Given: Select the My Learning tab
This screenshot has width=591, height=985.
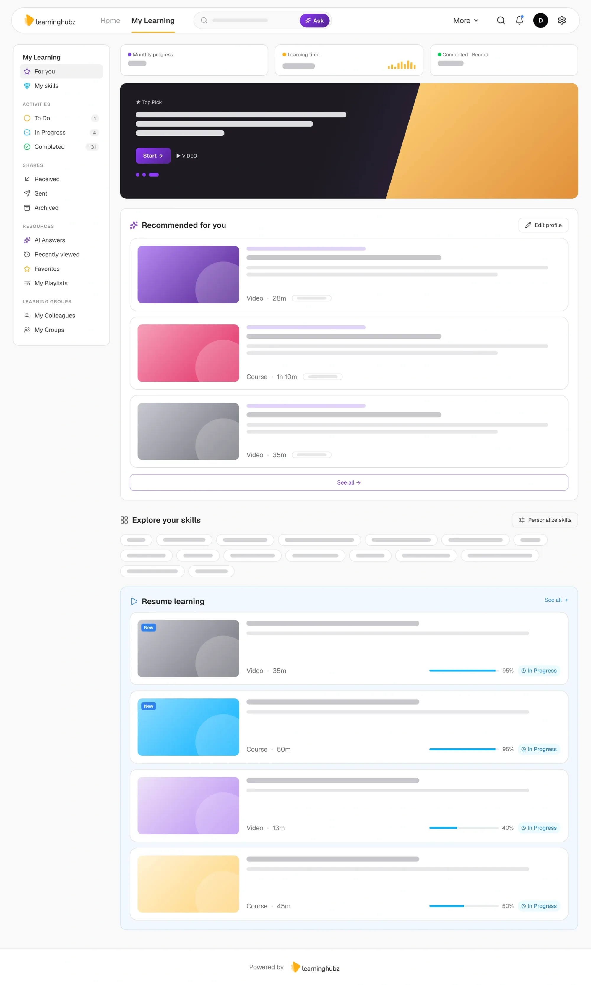Looking at the screenshot, I should point(153,20).
